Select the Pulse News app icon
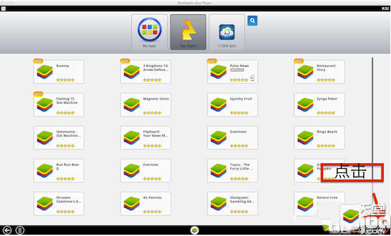Image resolution: width=391 pixels, height=236 pixels. 218,72
